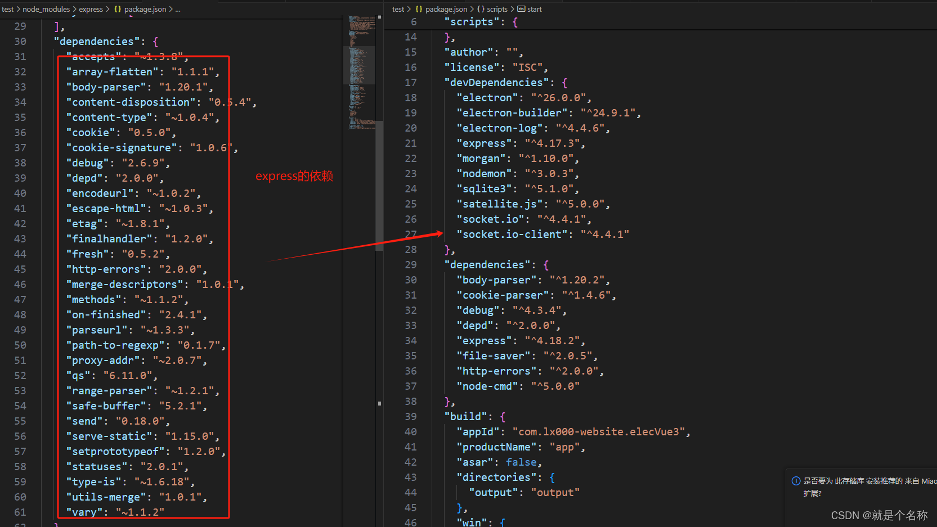Viewport: 937px width, 527px height.
Task: Click the "output": "output" line
Action: (524, 493)
